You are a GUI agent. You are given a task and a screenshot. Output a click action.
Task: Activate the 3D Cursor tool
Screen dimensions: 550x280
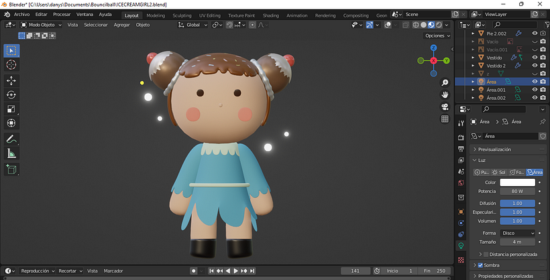pos(11,65)
